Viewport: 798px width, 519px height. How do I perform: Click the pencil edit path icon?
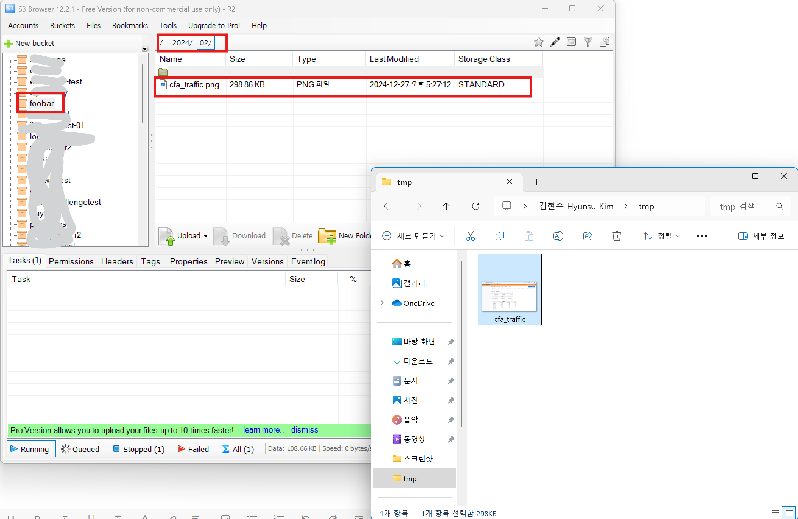click(555, 42)
